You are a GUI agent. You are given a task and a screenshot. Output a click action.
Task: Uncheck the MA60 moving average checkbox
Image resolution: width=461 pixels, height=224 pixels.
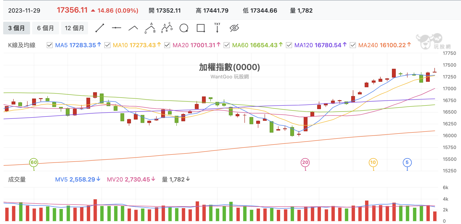[x=227, y=45]
